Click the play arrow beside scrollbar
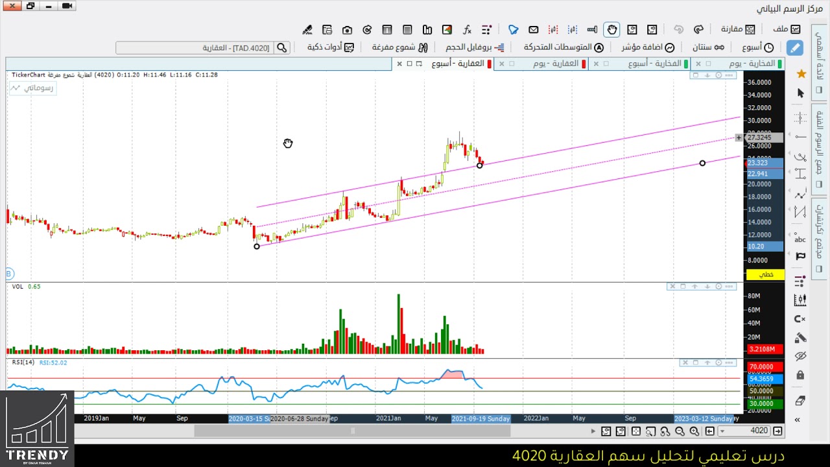Screen dimensions: 830x467 tap(593, 431)
